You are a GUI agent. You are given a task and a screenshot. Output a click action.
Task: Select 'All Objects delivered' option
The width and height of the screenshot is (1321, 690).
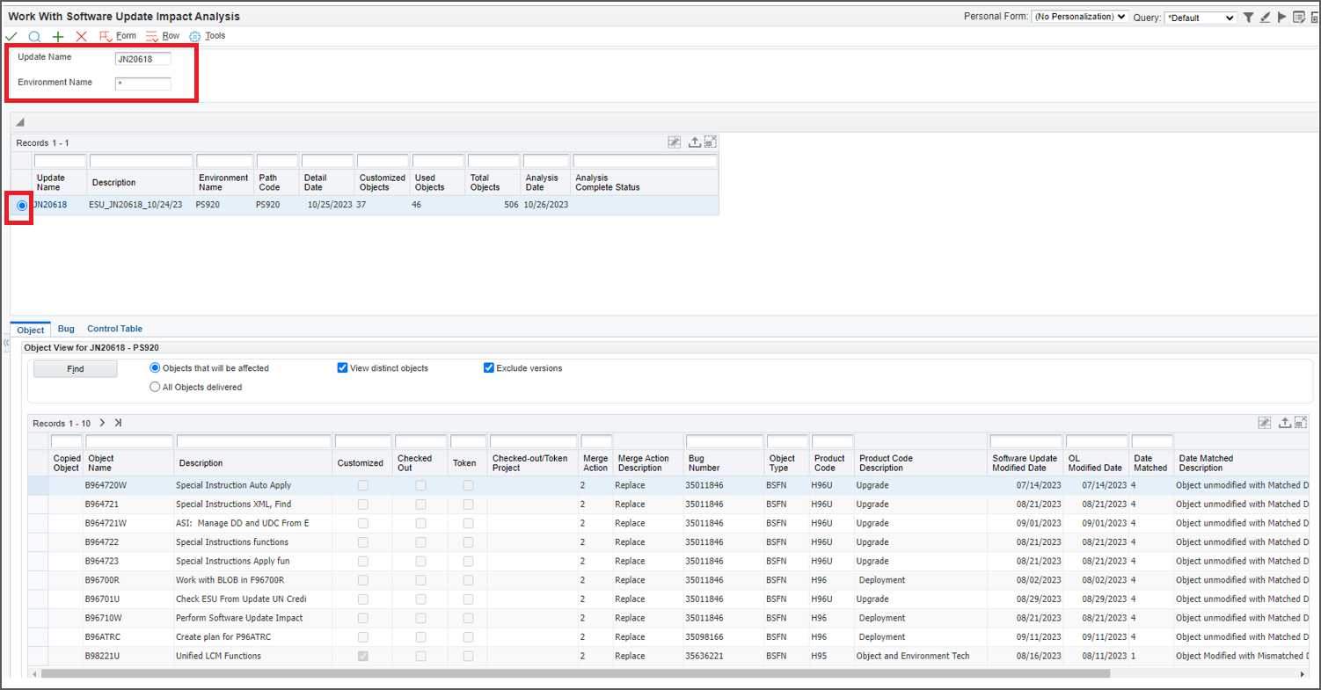click(156, 387)
